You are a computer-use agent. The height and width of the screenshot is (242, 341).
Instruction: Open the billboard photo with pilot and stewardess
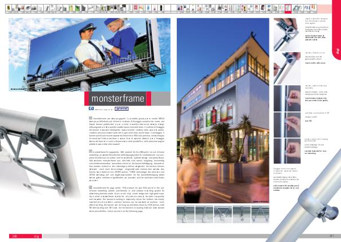point(89,55)
